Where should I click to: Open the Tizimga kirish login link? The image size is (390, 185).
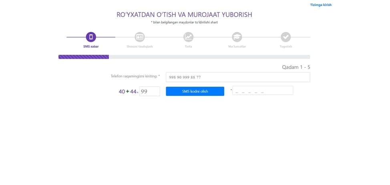coord(321,5)
